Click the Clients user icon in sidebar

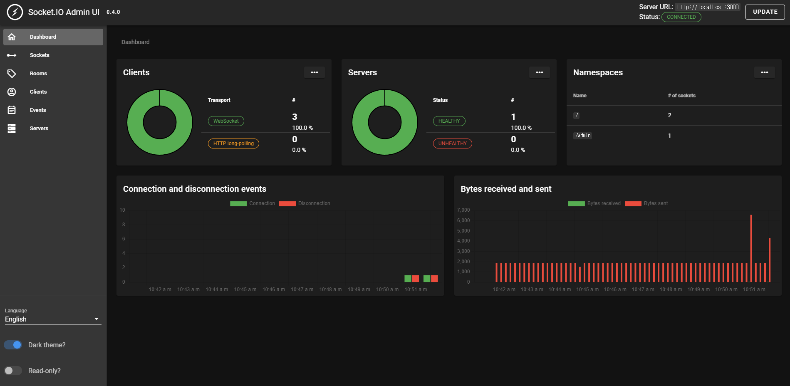(12, 92)
